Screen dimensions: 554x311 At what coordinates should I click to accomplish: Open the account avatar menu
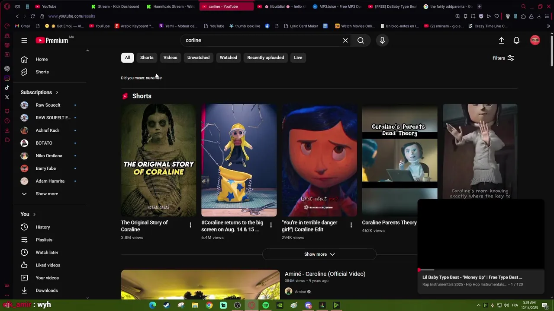[535, 40]
